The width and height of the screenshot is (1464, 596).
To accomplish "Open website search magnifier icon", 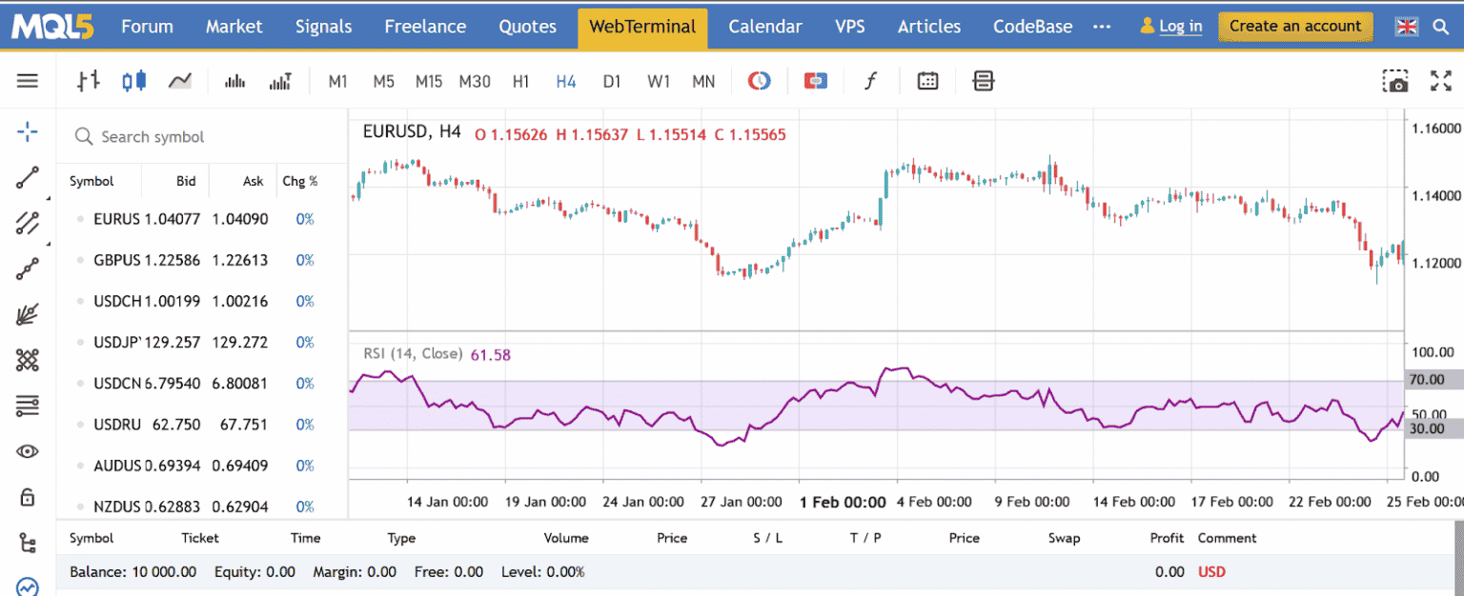I will pyautogui.click(x=1441, y=27).
